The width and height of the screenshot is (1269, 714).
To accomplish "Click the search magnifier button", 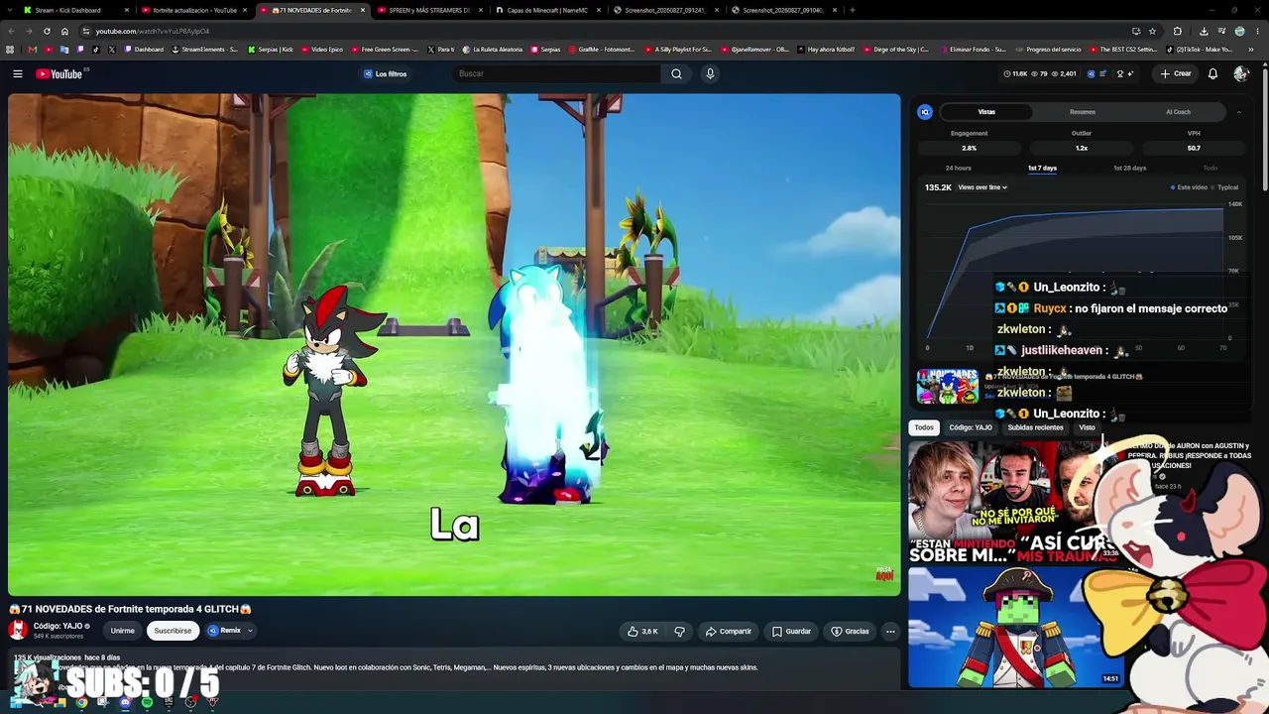I will point(676,73).
